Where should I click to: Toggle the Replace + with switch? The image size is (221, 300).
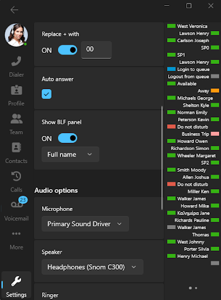67,50
